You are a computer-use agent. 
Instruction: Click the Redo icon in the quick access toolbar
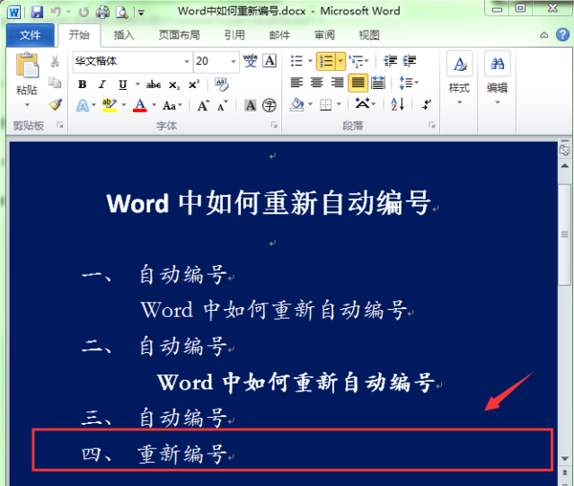point(84,12)
